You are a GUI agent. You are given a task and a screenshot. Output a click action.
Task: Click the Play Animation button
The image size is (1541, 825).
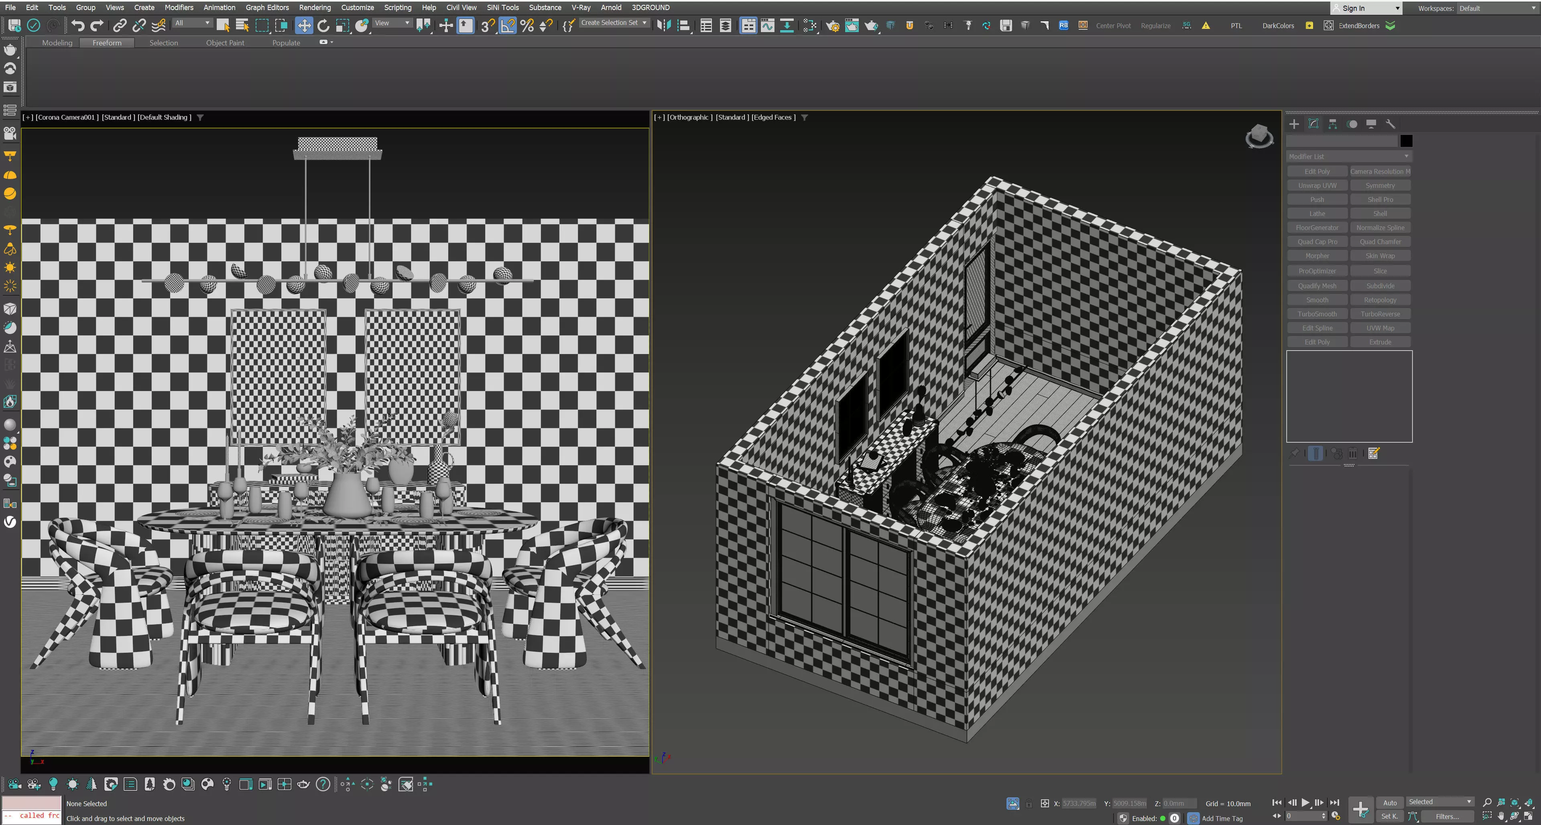1305,802
